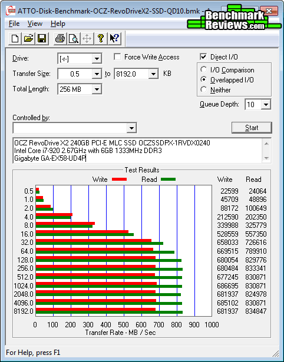Activate context help arrow-question icon
Screen dimensions: 284x362
pyautogui.click(x=114, y=38)
